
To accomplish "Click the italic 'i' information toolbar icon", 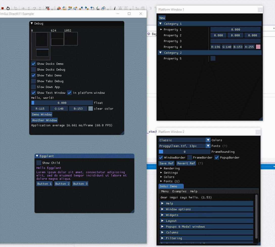I will [x=114, y=8].
